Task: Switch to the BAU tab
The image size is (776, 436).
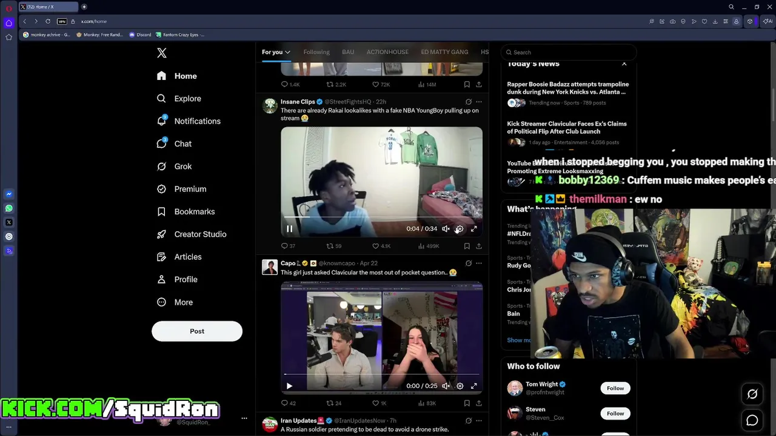Action: (348, 52)
